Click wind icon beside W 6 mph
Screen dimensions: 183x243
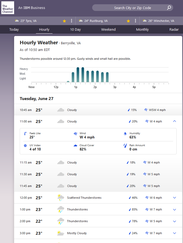147,198
